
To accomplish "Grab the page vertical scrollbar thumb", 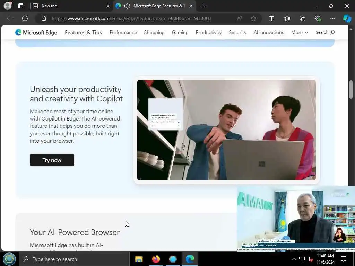I will [x=351, y=89].
